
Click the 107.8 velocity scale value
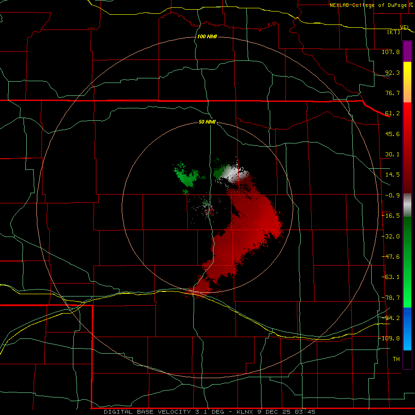click(391, 52)
